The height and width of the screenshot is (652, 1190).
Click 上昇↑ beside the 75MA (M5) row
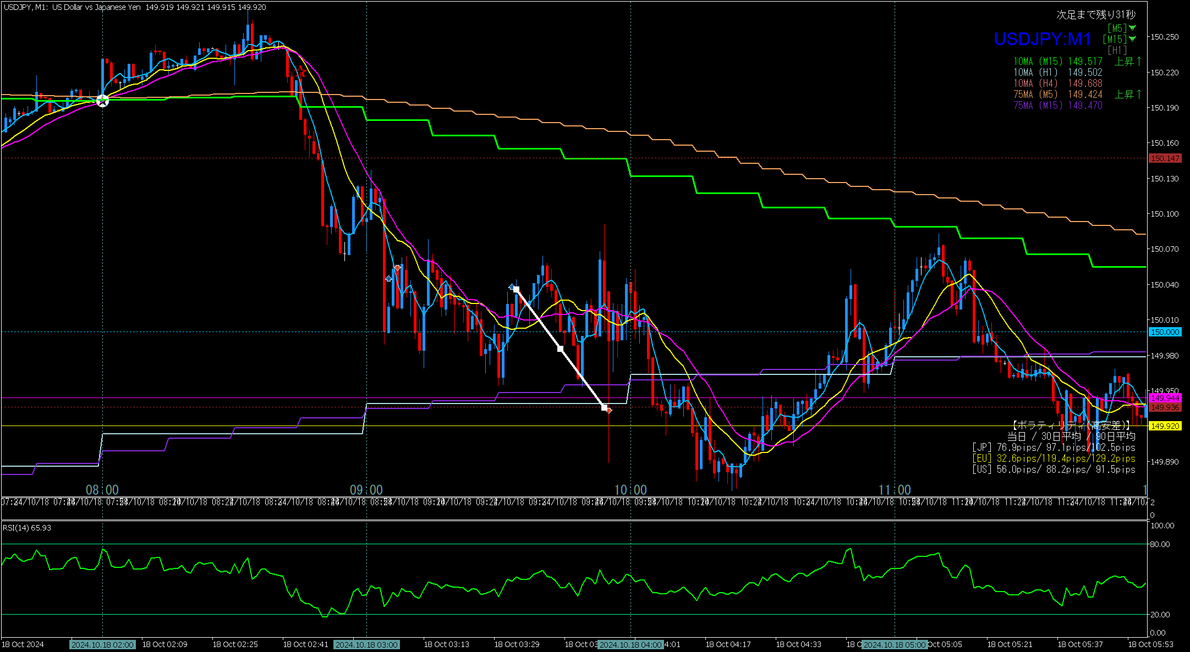pos(1128,95)
